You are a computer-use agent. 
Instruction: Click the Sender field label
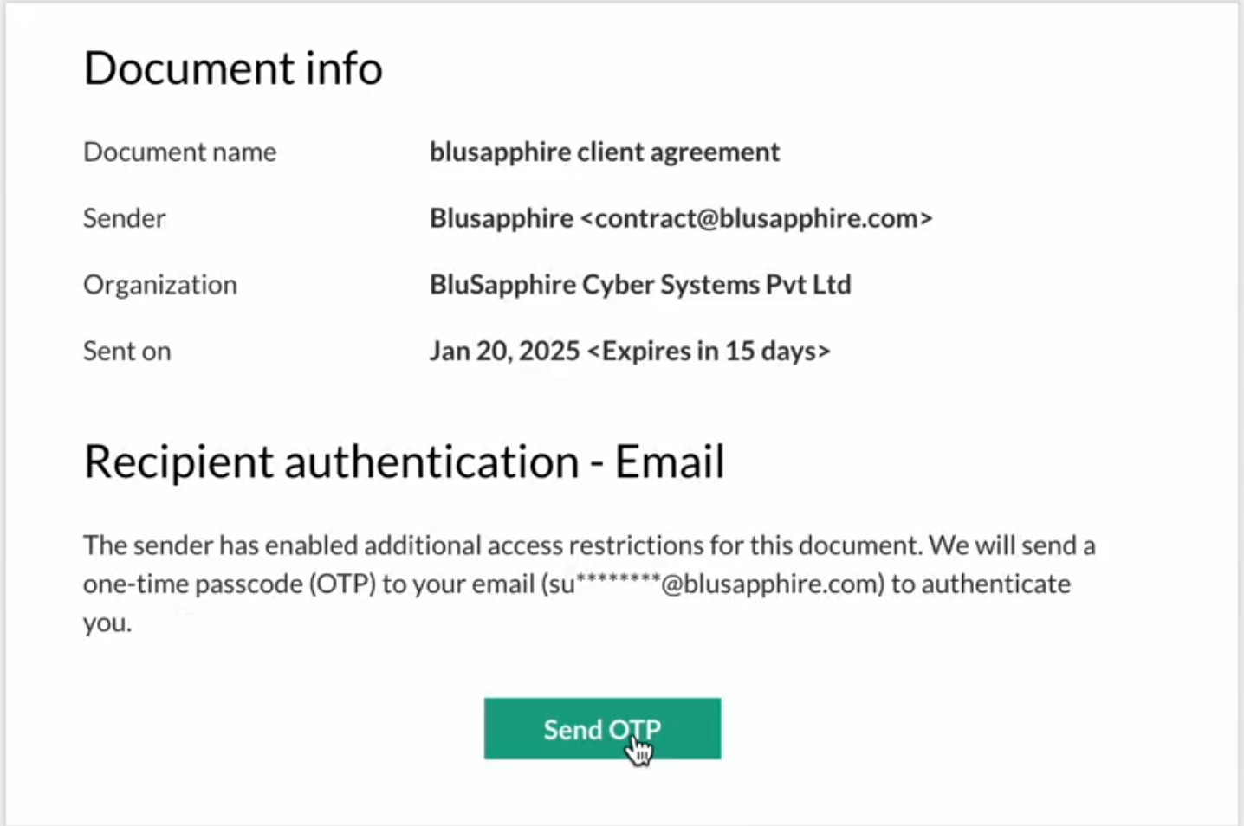(124, 218)
